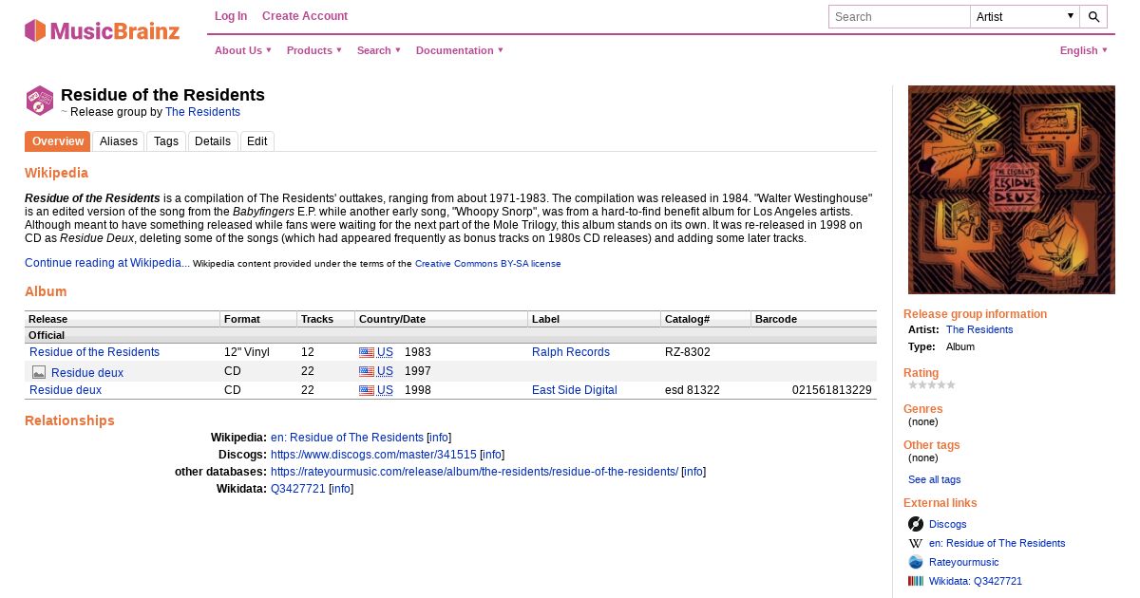1140x598 pixels.
Task: Click US flag in the 1998 row
Action: click(x=367, y=390)
